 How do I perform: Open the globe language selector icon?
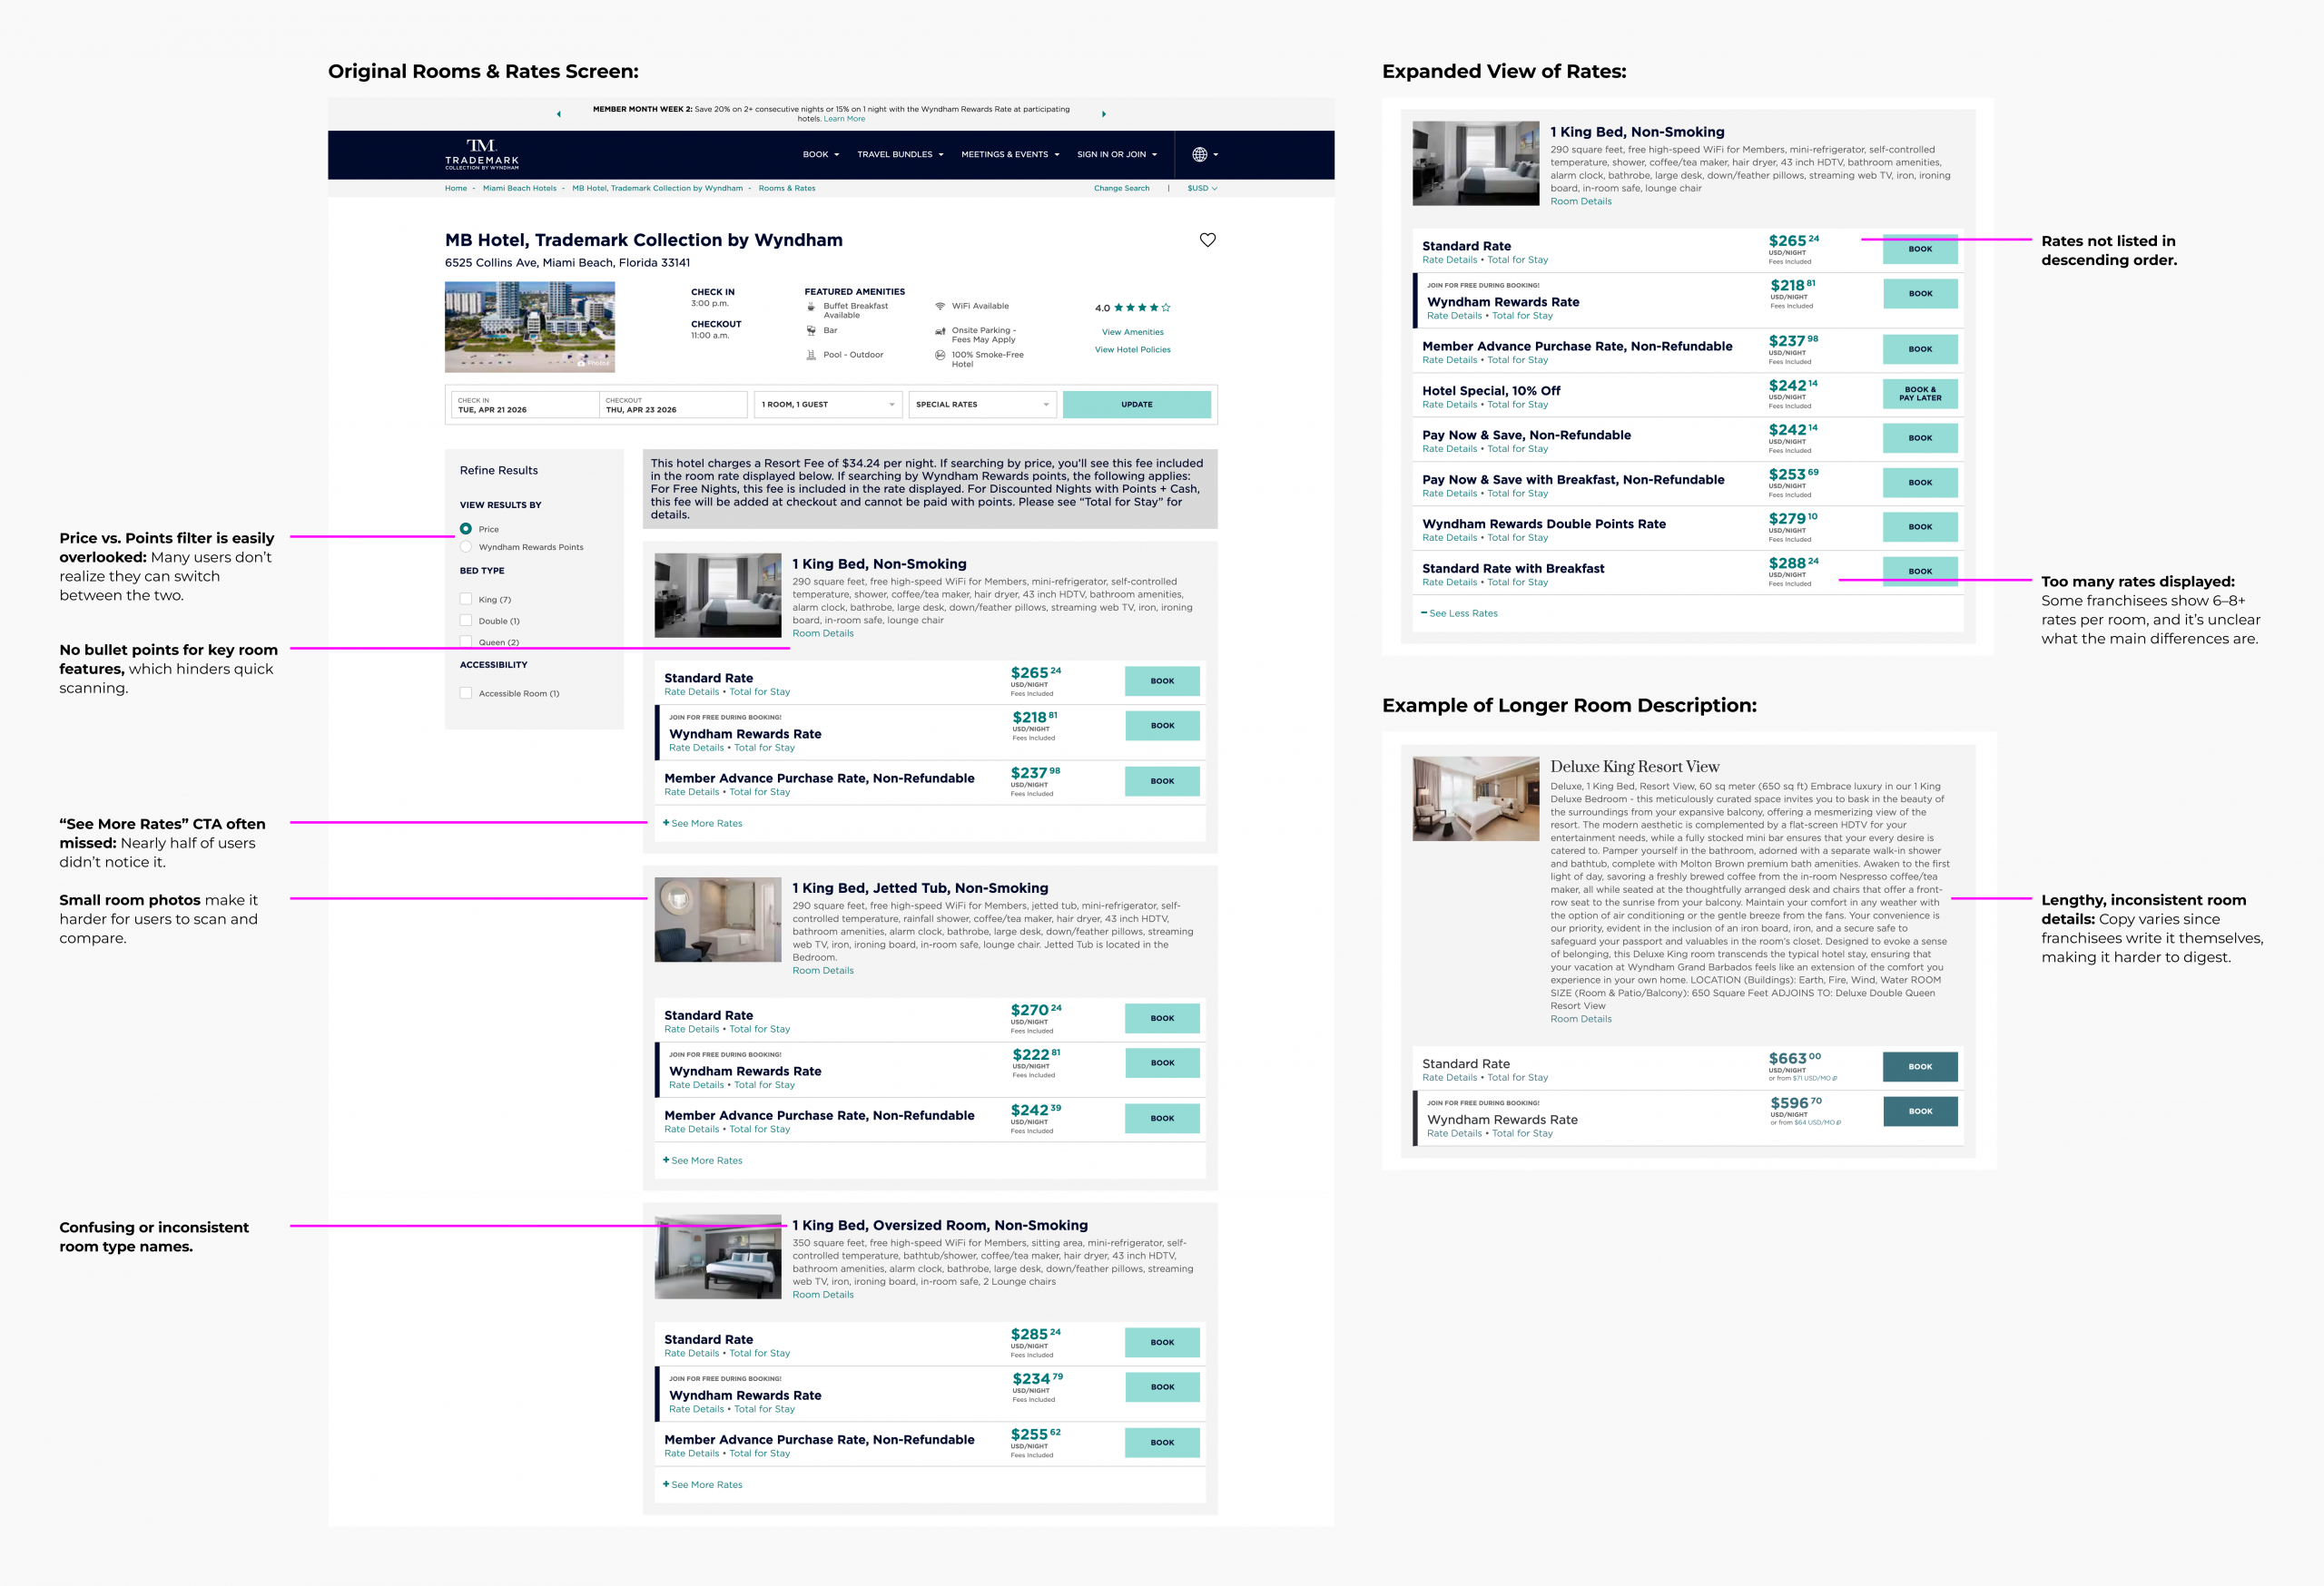[1199, 155]
